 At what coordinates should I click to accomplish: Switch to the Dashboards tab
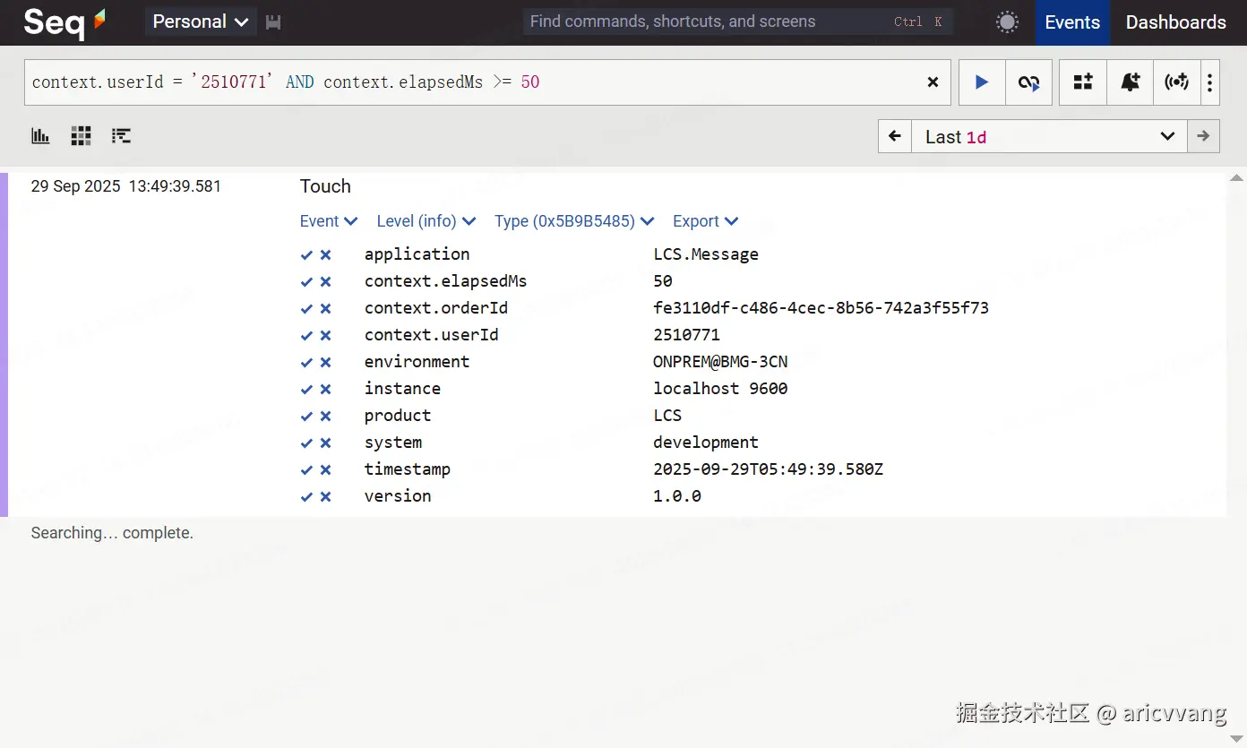pos(1175,22)
